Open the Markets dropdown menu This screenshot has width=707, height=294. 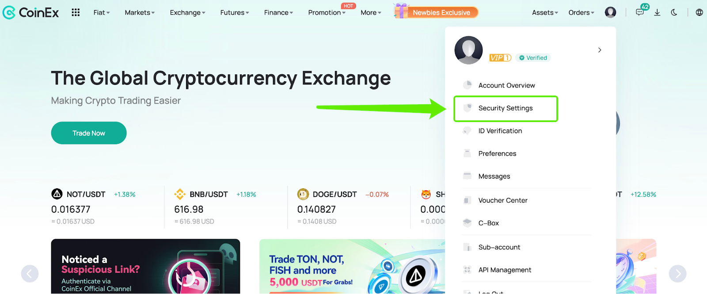pos(140,12)
